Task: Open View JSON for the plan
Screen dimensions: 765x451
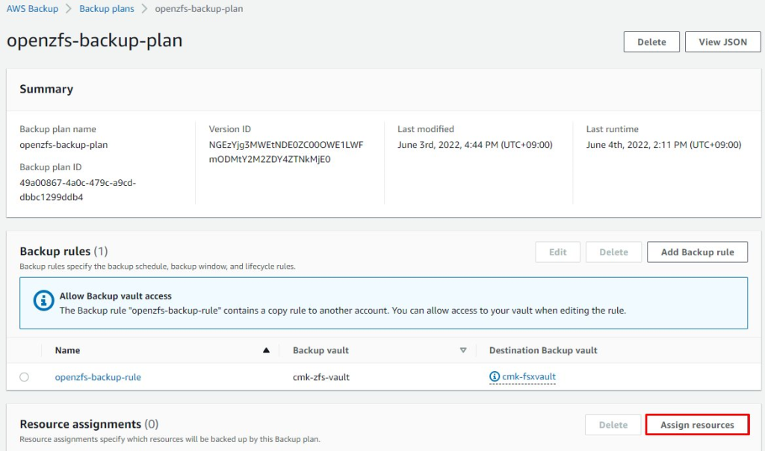Action: 722,42
